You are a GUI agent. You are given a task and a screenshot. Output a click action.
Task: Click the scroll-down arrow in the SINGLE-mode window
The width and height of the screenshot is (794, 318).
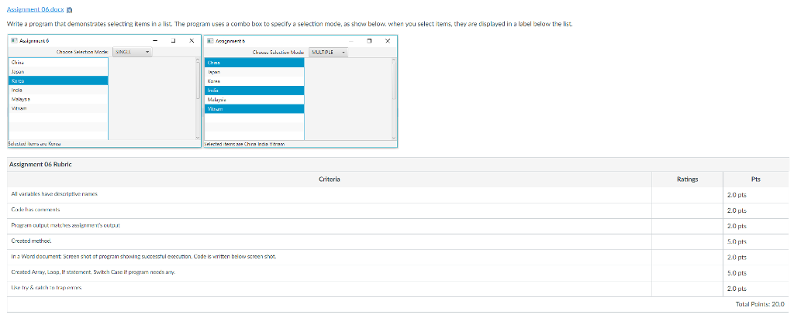click(198, 137)
